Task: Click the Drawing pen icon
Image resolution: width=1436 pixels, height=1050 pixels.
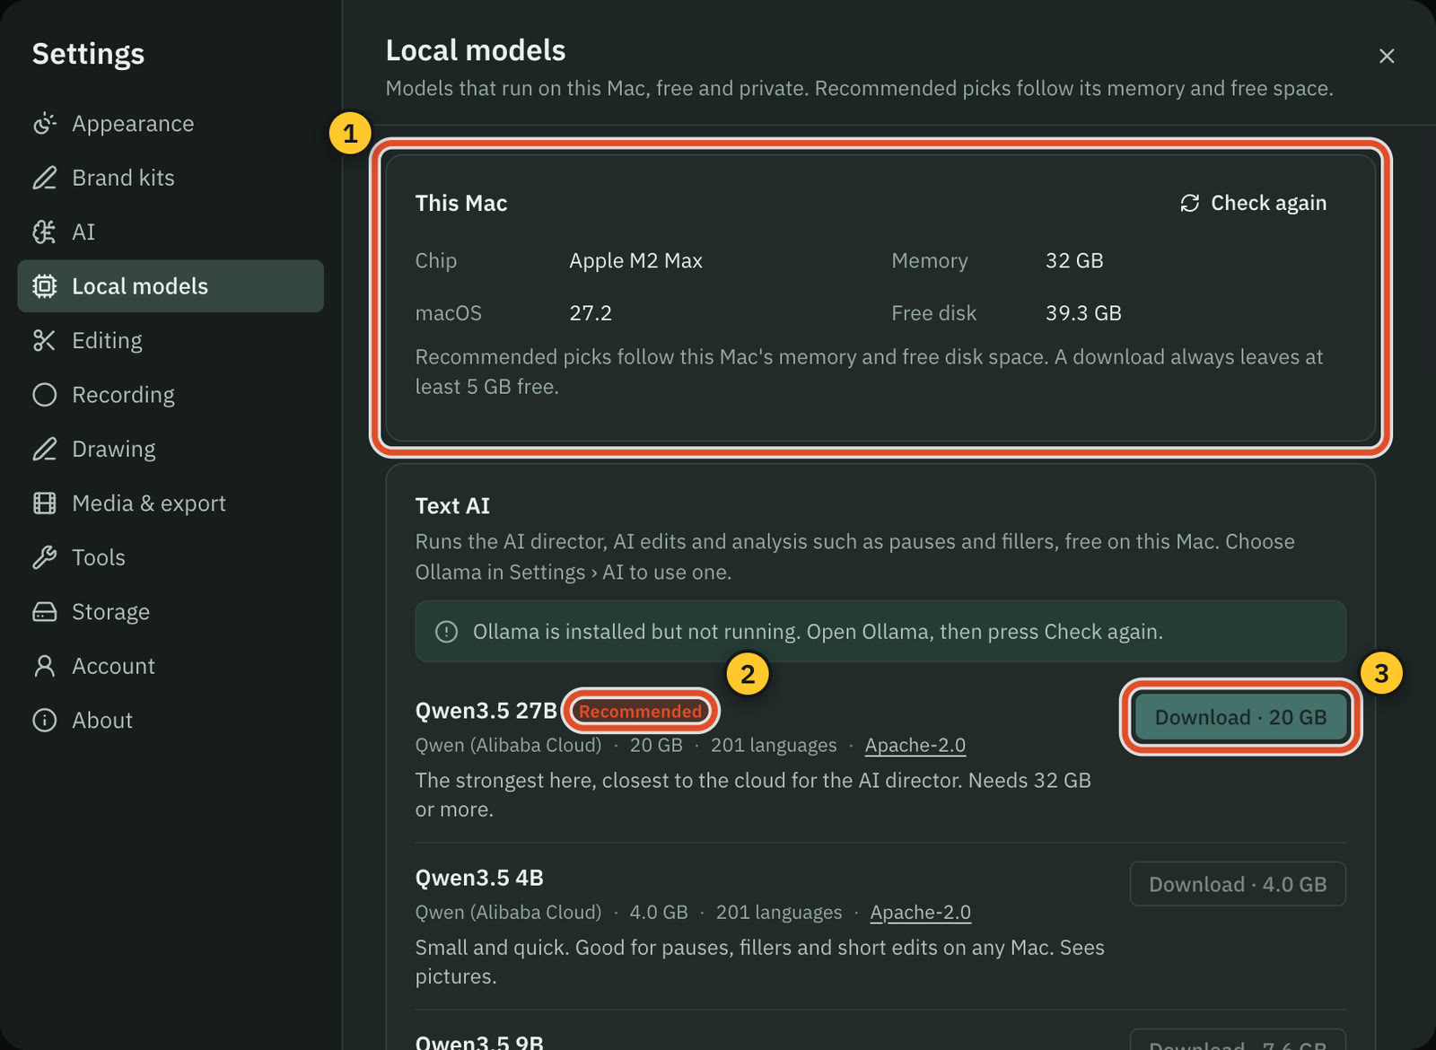Action: pos(44,449)
